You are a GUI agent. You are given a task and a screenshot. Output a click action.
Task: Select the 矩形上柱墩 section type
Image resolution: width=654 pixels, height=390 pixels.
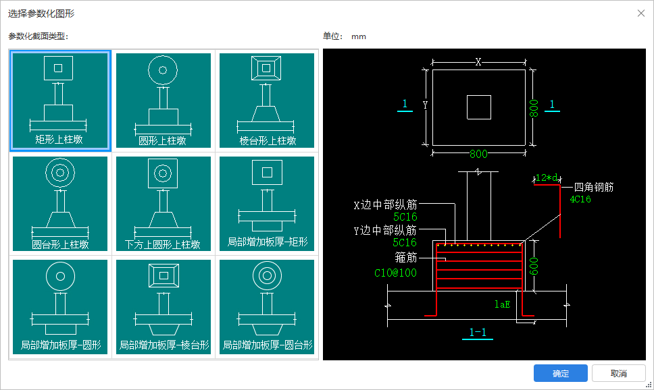click(60, 101)
